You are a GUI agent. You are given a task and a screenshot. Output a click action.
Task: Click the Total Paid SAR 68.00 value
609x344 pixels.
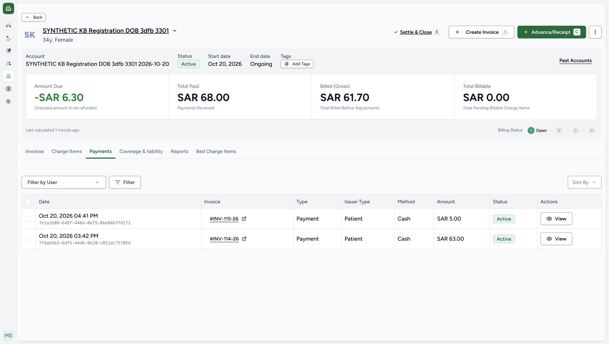[203, 98]
